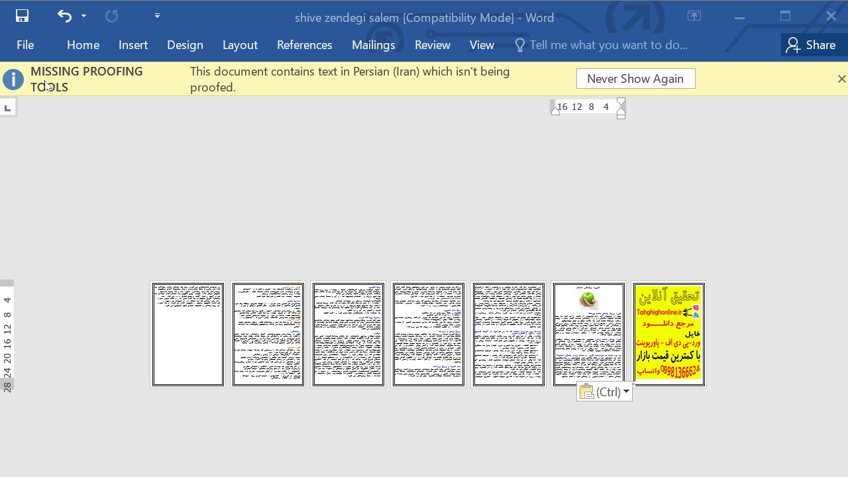848x477 pixels.
Task: Click the yellow advertisement page
Action: pos(669,335)
